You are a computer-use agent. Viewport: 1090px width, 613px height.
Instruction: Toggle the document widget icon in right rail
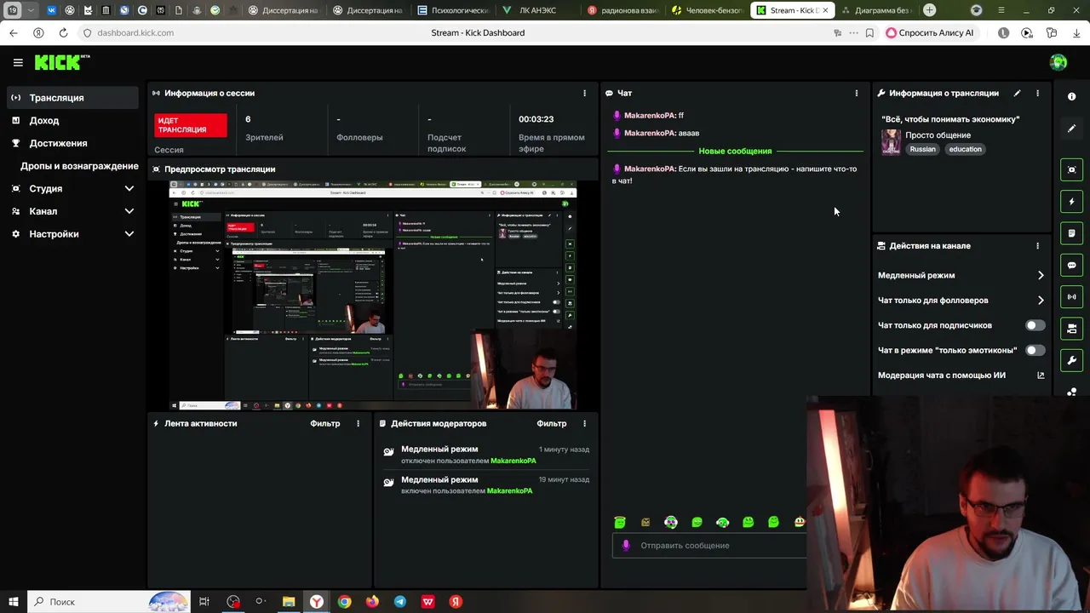pos(1072,233)
